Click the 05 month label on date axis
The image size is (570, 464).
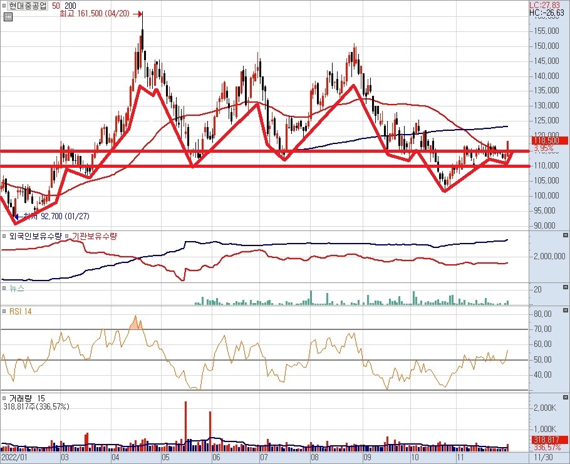165,458
